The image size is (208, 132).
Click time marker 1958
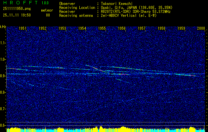(x=162, y=28)
